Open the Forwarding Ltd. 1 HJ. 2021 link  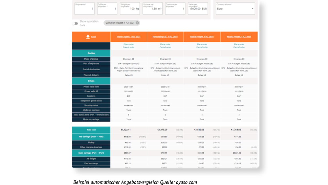(165, 37)
